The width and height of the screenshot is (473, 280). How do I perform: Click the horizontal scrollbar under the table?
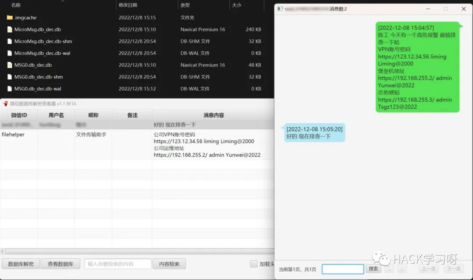[139, 251]
